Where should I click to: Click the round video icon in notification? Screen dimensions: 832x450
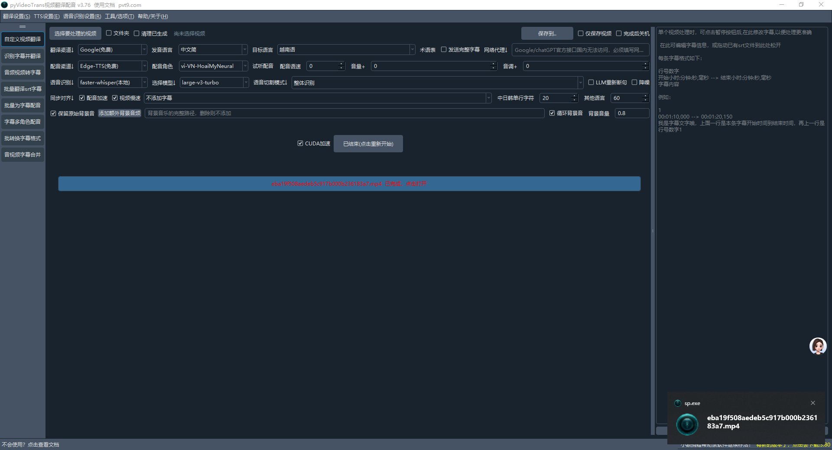687,424
